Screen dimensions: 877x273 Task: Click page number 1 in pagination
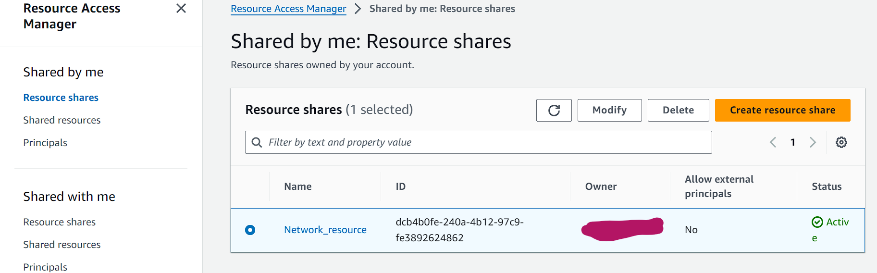pyautogui.click(x=793, y=142)
